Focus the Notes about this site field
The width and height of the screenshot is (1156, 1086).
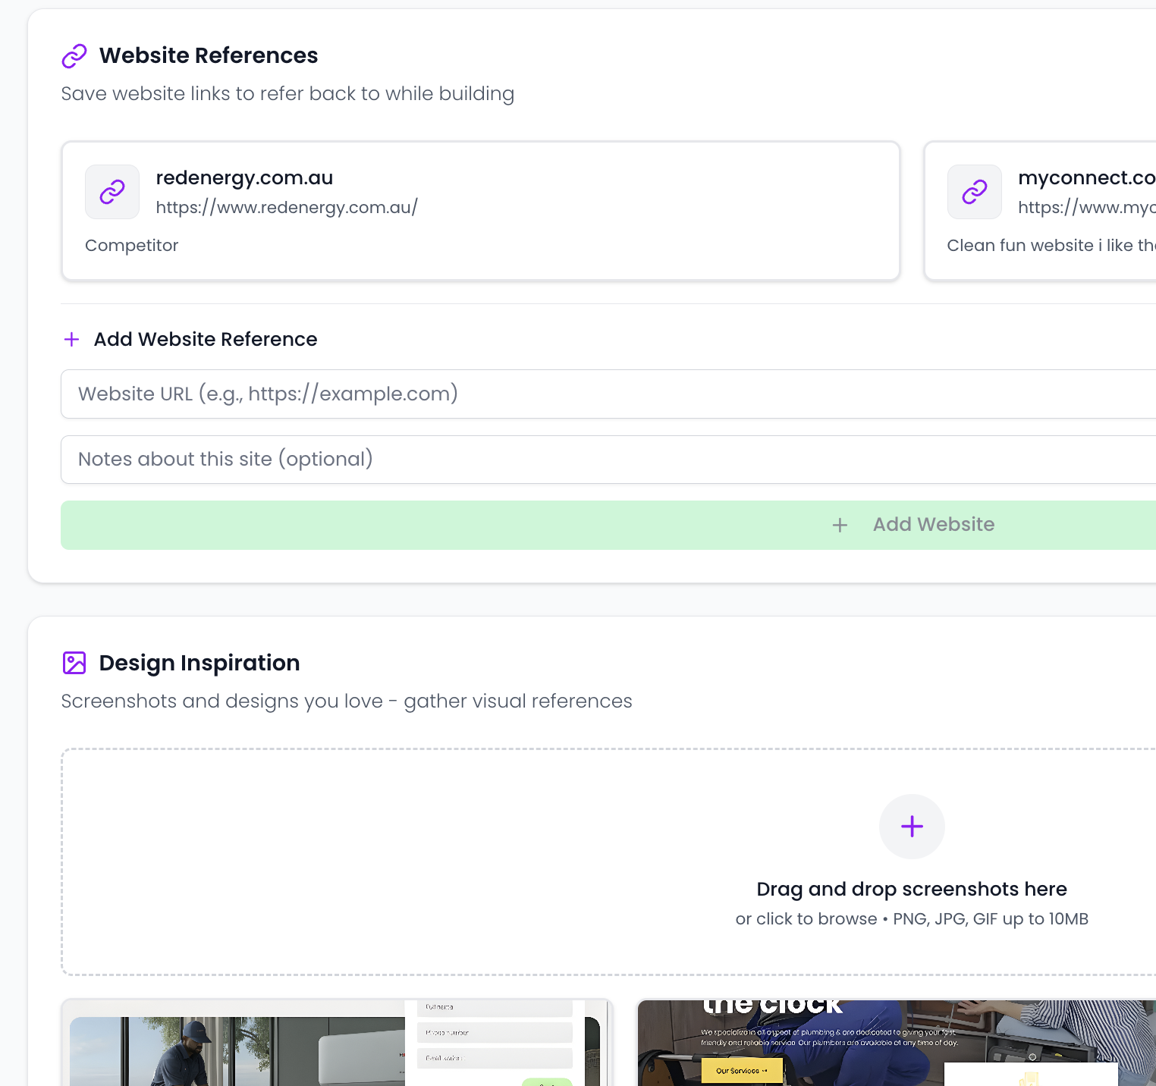click(x=608, y=460)
